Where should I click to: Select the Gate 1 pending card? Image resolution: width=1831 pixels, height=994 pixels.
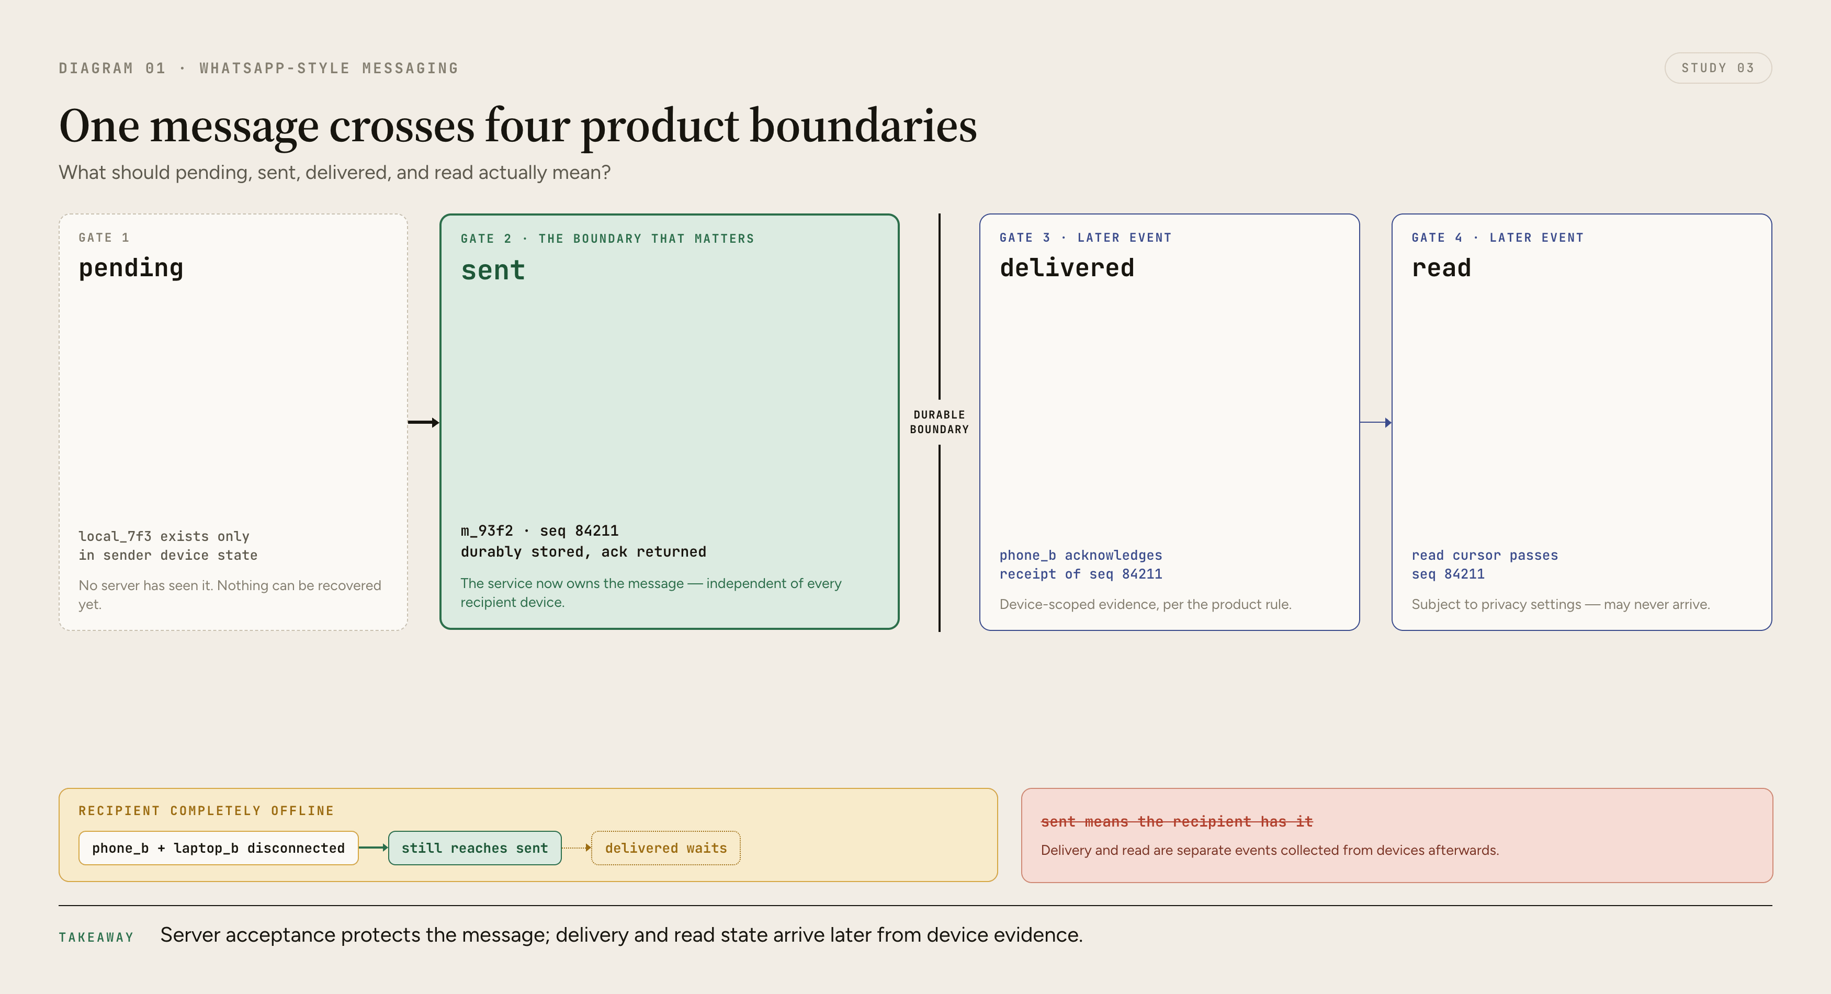[x=233, y=422]
